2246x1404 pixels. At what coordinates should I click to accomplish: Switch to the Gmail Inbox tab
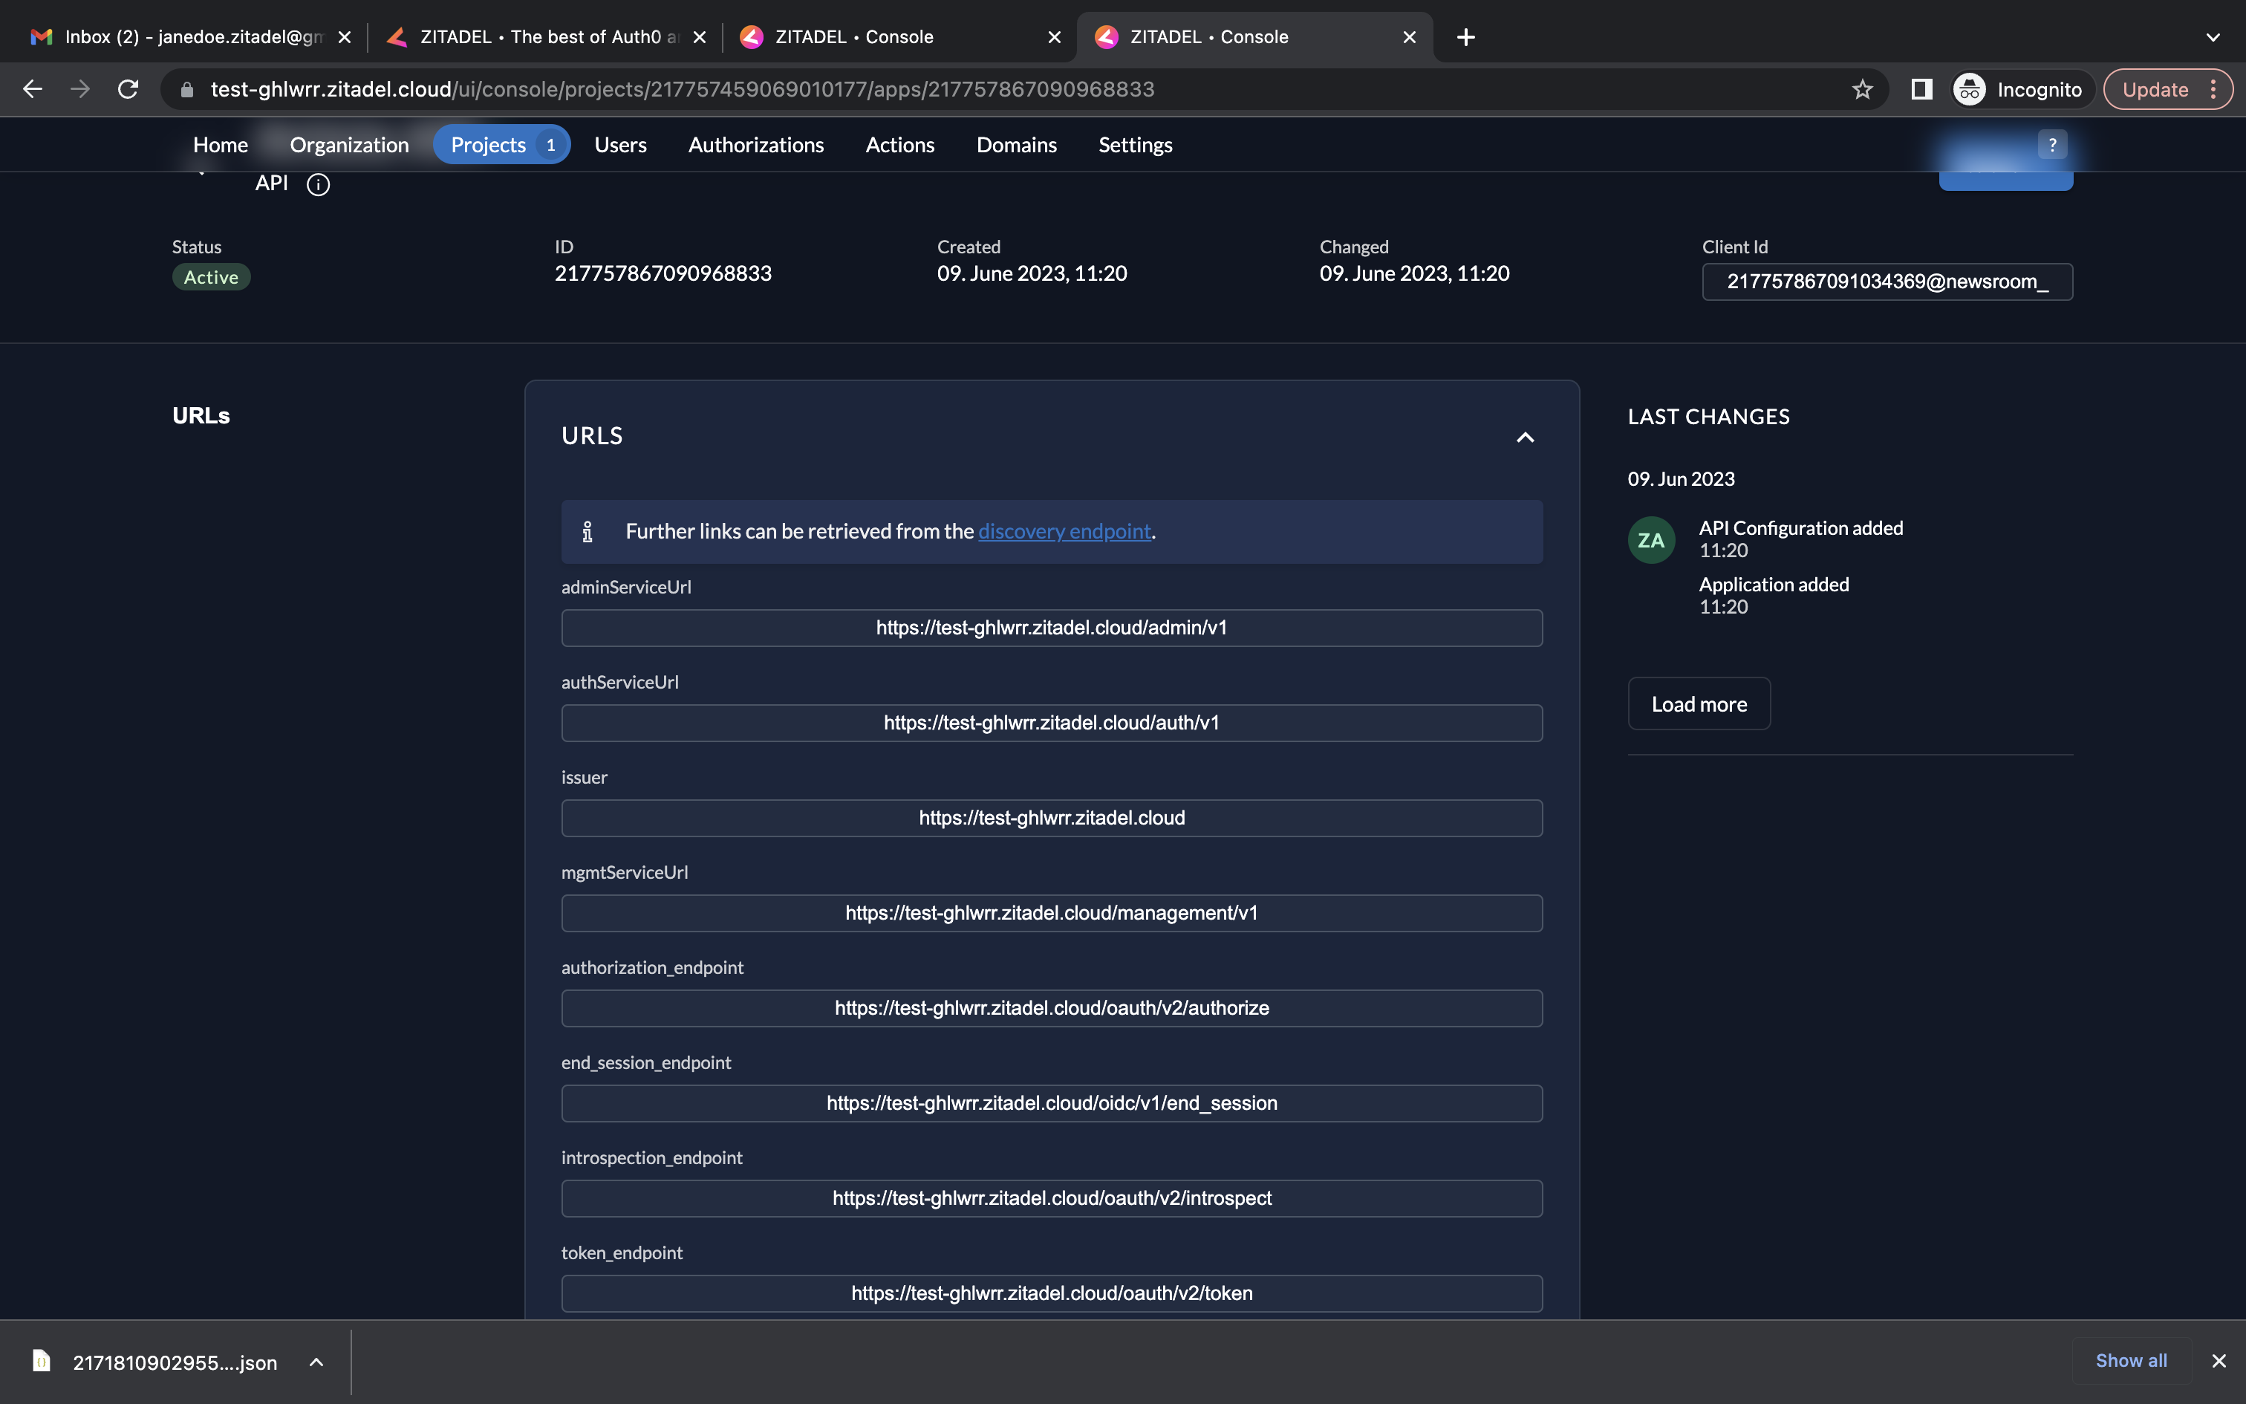pyautogui.click(x=190, y=37)
